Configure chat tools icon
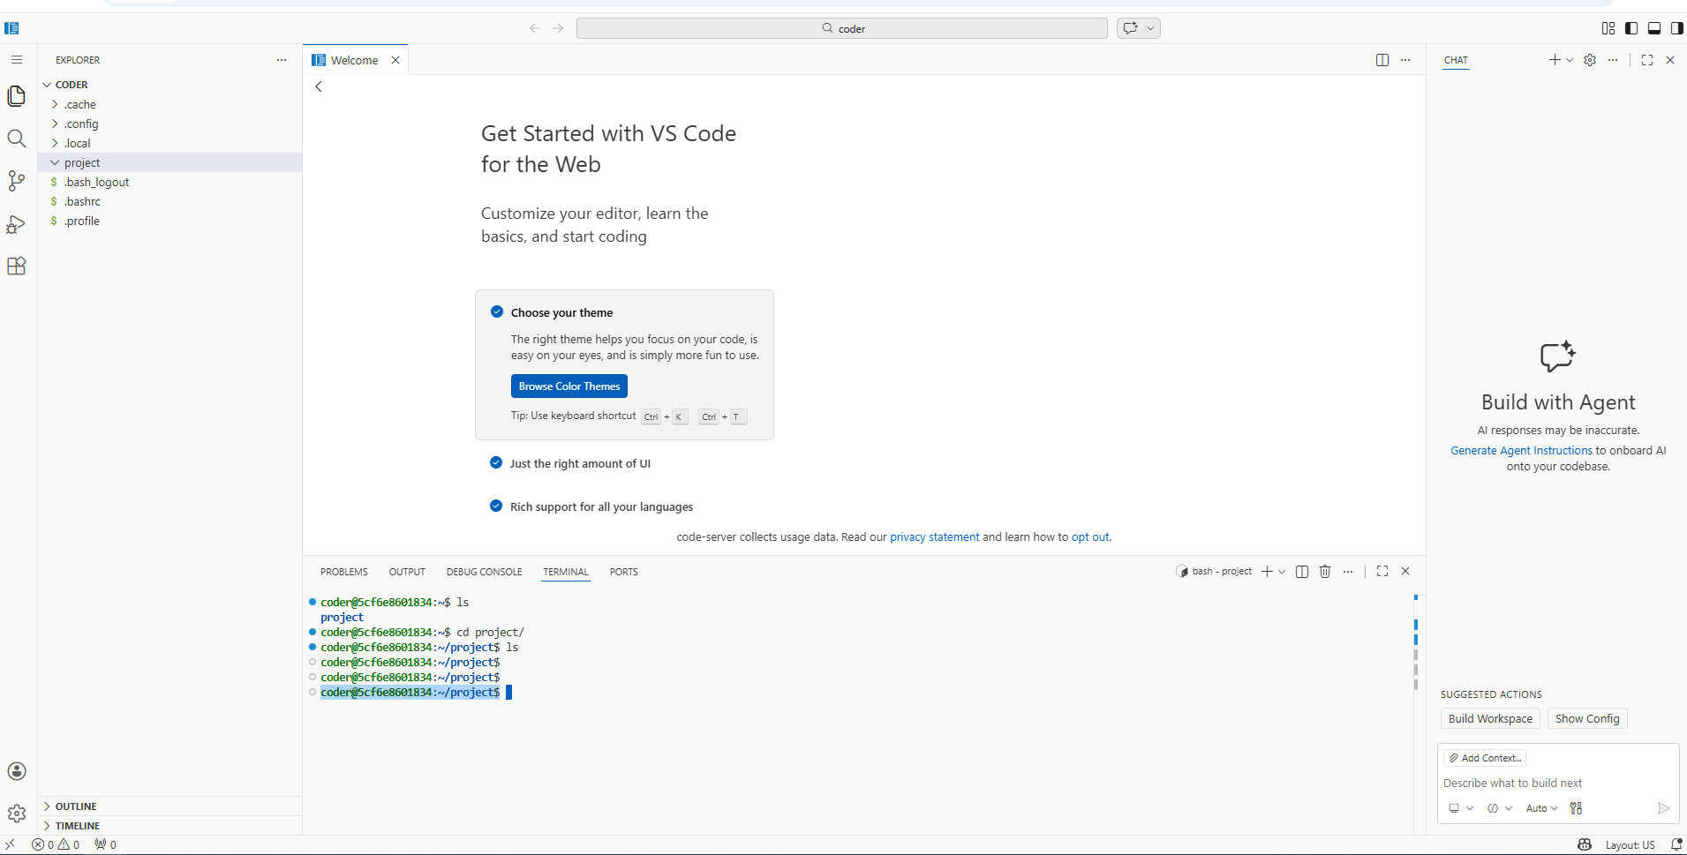The width and height of the screenshot is (1687, 855). pyautogui.click(x=1576, y=808)
